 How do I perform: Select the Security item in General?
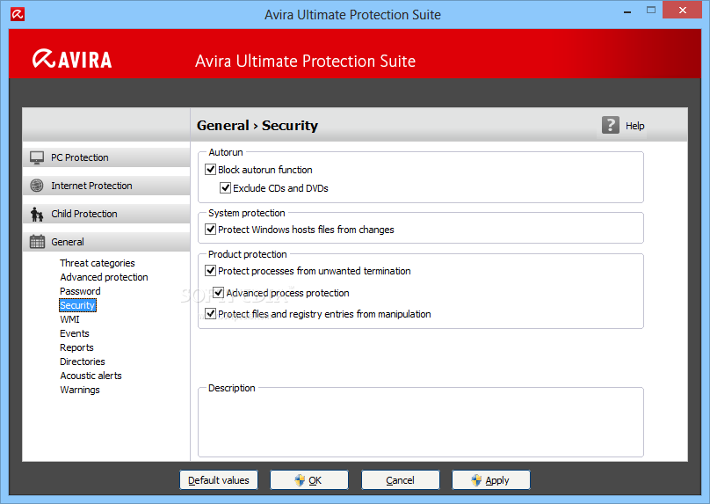[77, 305]
